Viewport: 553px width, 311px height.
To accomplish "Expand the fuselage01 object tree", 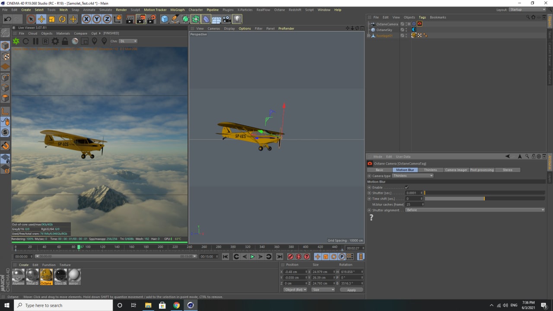I will click(369, 36).
